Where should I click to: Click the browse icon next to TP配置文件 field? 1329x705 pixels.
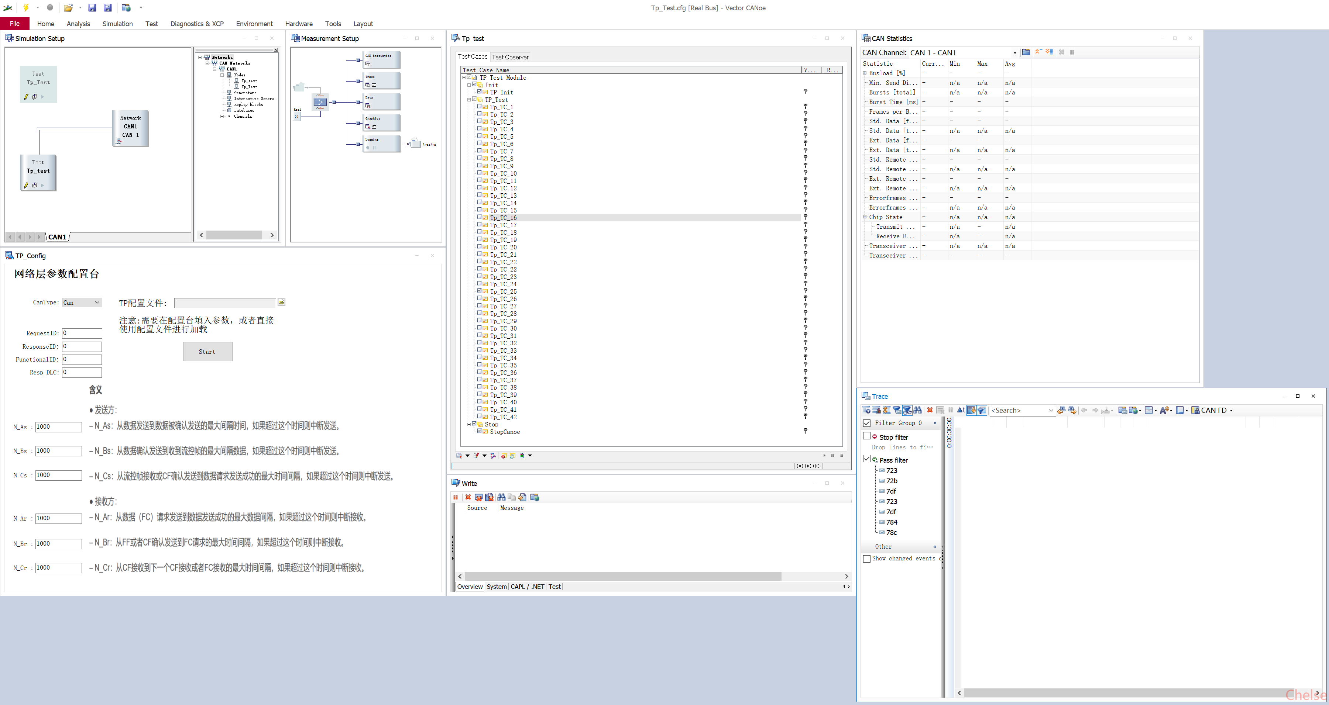coord(282,302)
